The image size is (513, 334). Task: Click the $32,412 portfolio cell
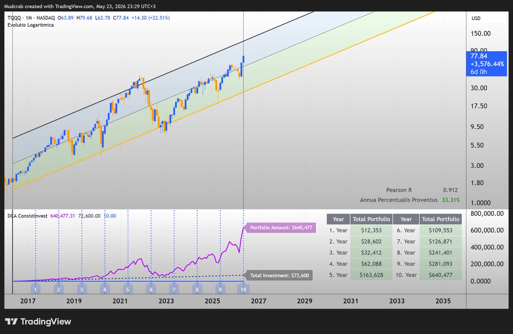pos(371,252)
